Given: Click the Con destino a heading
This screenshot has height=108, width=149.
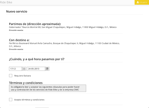Looking at the screenshot, I should (19, 40).
